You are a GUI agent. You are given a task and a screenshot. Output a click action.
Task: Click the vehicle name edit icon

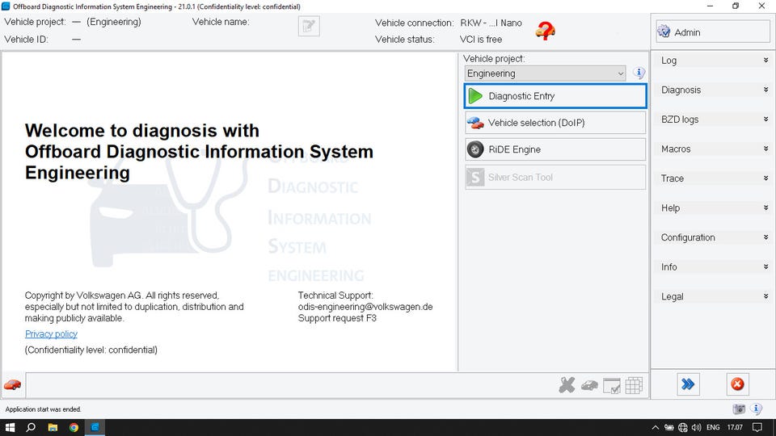pos(309,26)
